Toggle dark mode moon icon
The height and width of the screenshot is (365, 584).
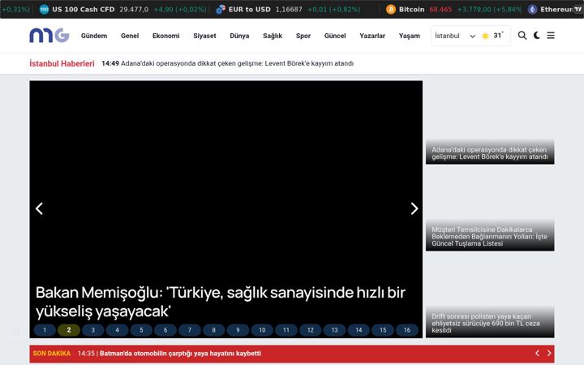[537, 36]
